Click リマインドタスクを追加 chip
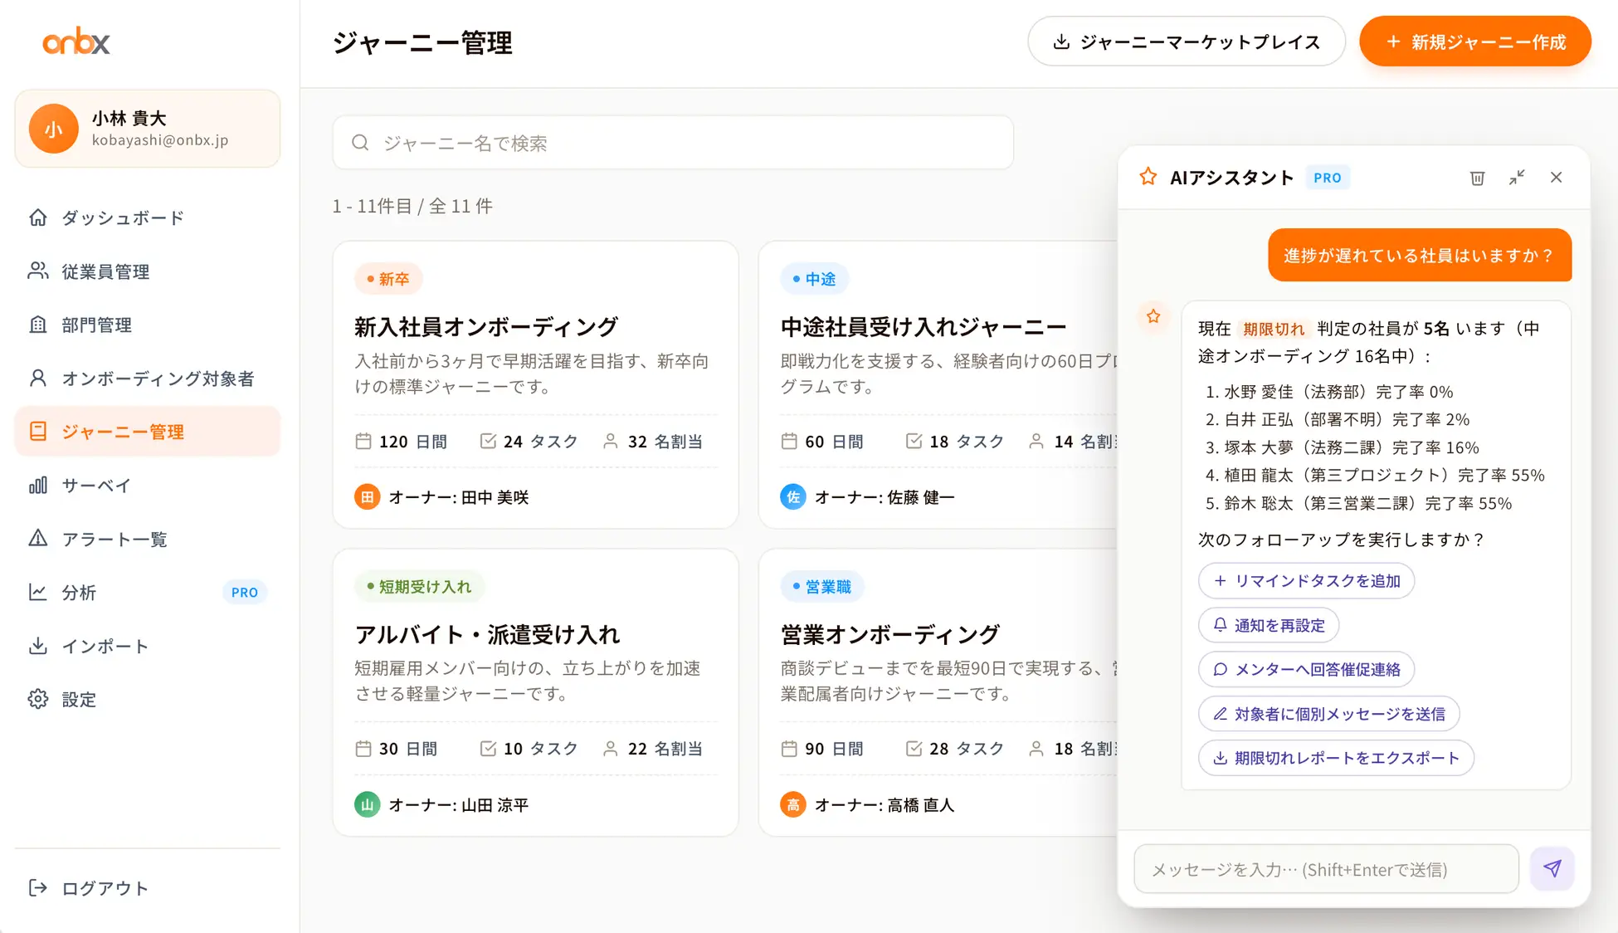1618x933 pixels. click(1307, 581)
